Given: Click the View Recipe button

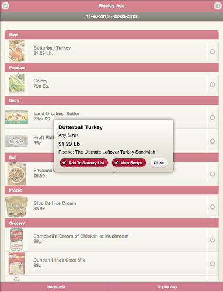Looking at the screenshot, I should (129, 163).
